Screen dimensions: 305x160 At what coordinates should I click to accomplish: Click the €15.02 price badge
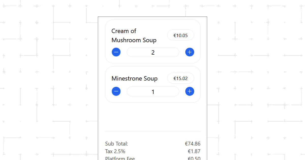click(180, 78)
